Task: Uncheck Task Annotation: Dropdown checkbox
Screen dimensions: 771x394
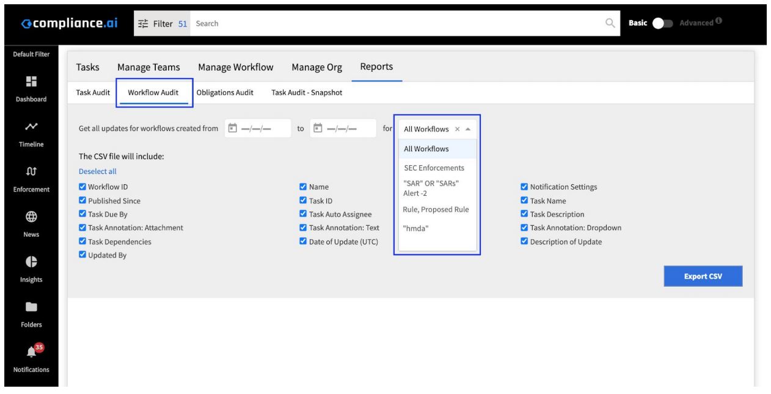Action: coord(524,227)
